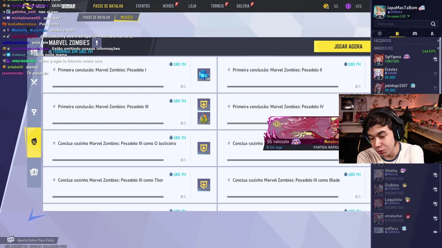Switch to the Missões sub-tab
The width and height of the screenshot is (442, 248).
pyautogui.click(x=127, y=17)
